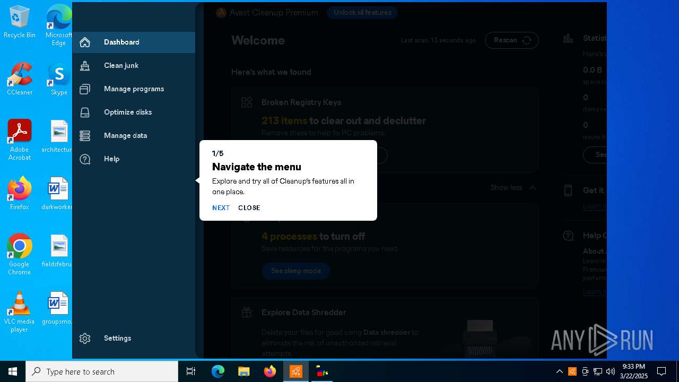679x382 pixels.
Task: Click the volume speaker tray icon
Action: click(611, 371)
